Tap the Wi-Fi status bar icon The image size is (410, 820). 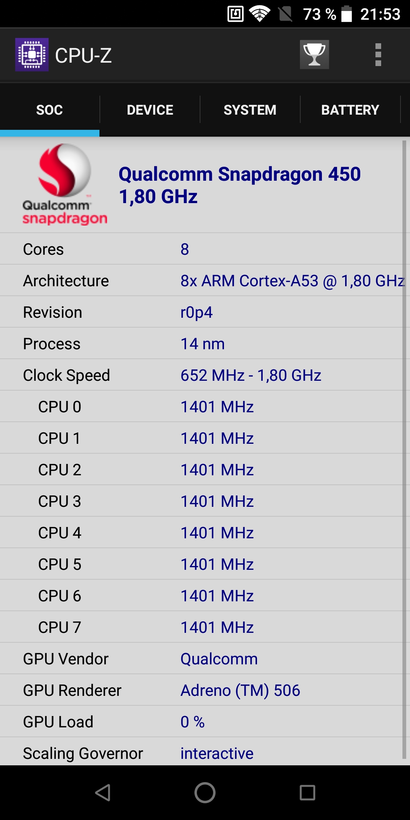tap(260, 14)
